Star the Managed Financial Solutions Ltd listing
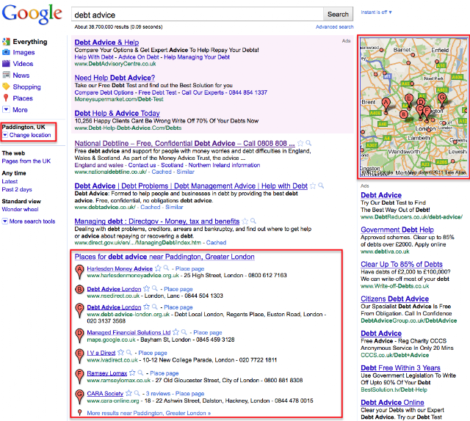This screenshot has height=421, width=470. point(176,332)
